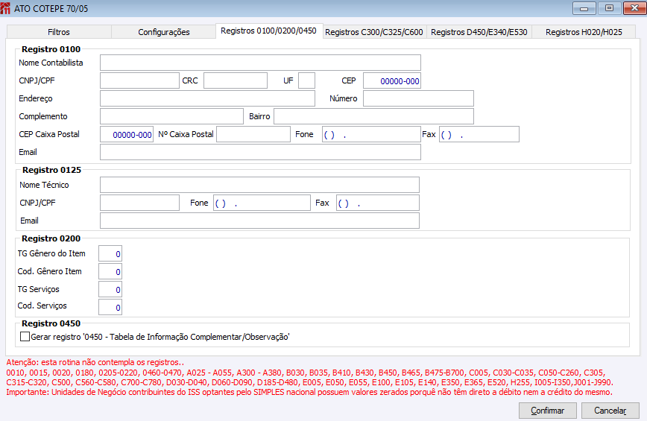Click the 'Registro 0200' group heading
The width and height of the screenshot is (647, 421).
[x=51, y=238]
